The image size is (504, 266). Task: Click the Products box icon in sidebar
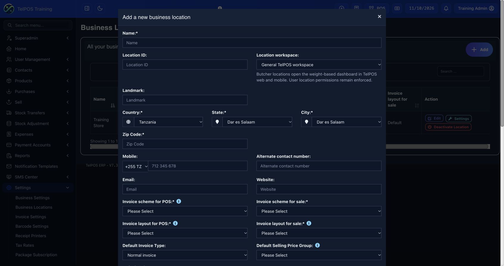[x=9, y=81]
